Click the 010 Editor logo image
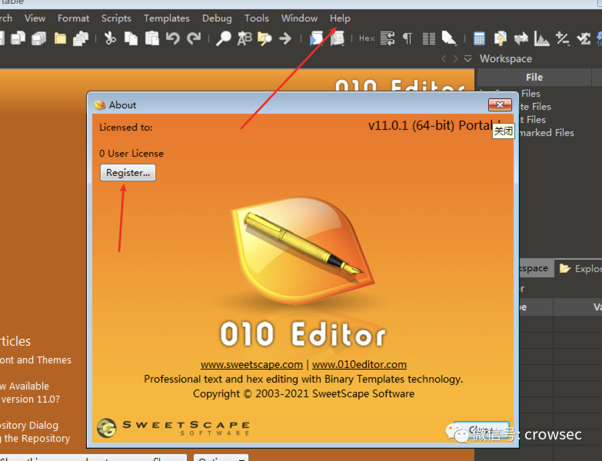This screenshot has width=602, height=461. click(x=303, y=251)
